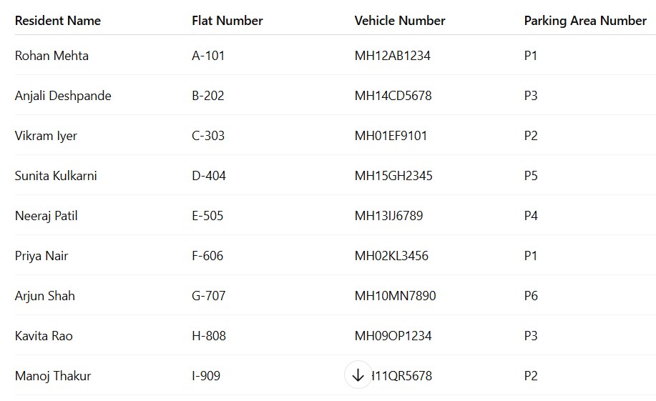Click flat number H-808 cell
Image resolution: width=656 pixels, height=401 pixels.
pos(209,336)
